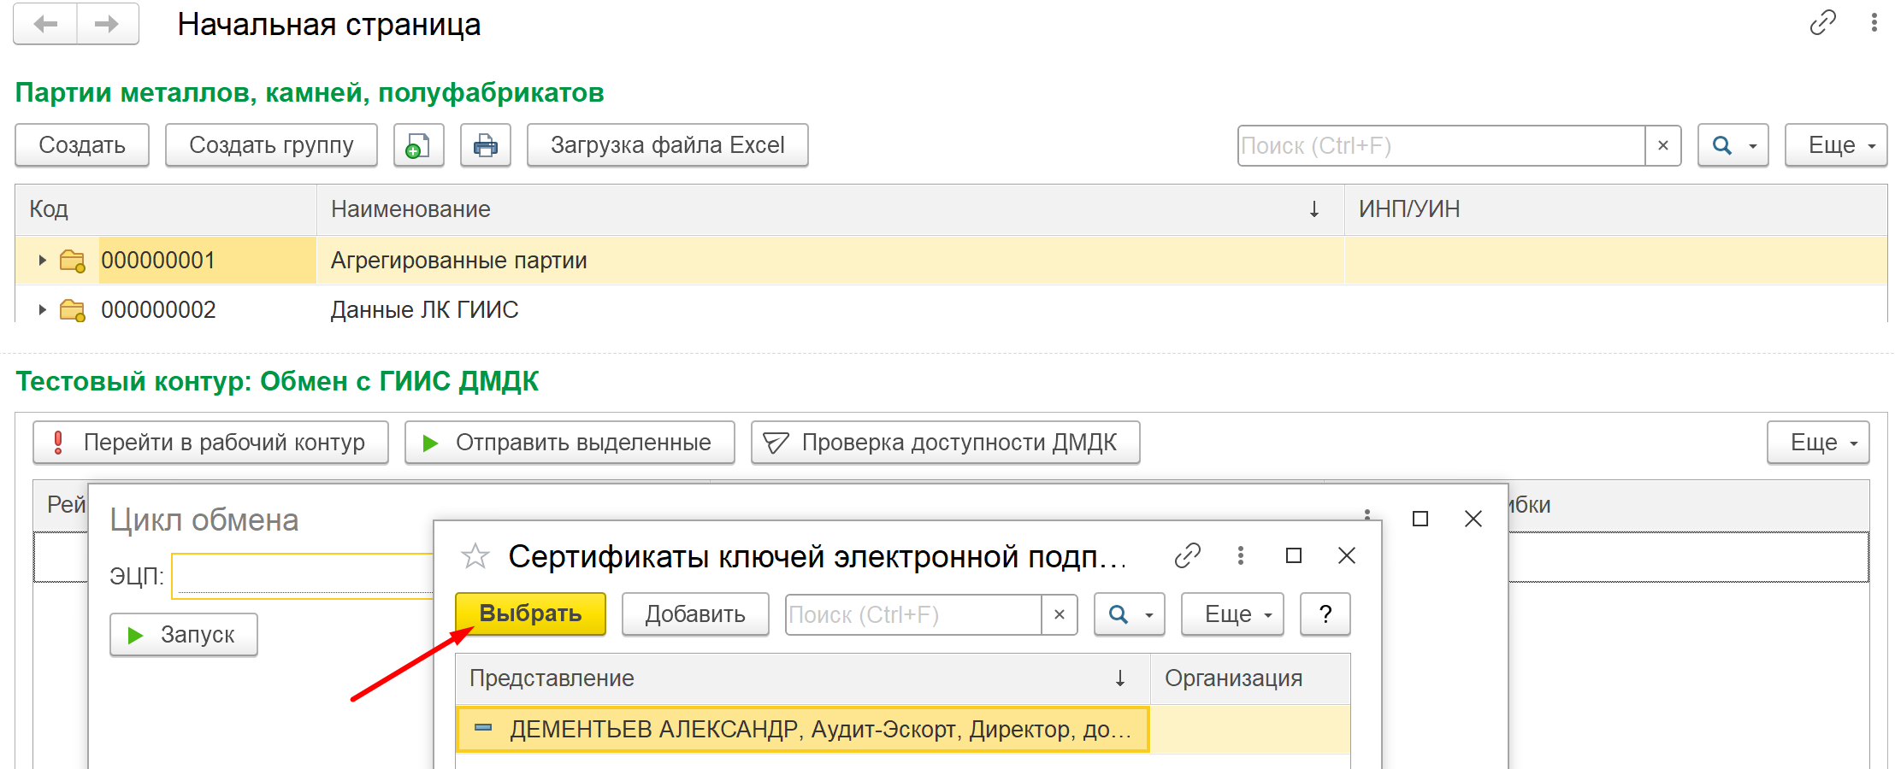Close the certificates dialog
The image size is (1895, 769).
1347,556
